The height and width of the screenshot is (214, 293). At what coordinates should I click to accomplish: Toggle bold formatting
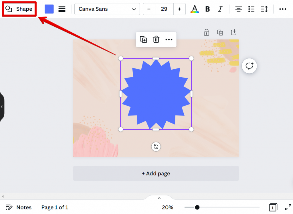click(207, 9)
